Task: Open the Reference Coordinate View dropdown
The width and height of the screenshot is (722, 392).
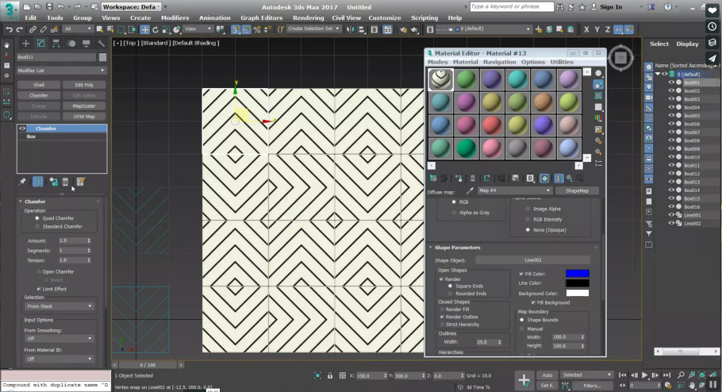Action: coord(198,29)
